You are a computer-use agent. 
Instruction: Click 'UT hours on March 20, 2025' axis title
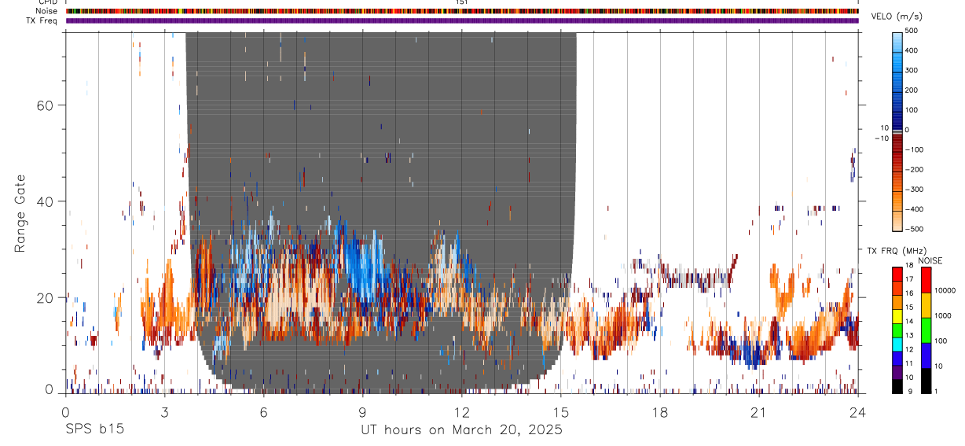(x=461, y=430)
